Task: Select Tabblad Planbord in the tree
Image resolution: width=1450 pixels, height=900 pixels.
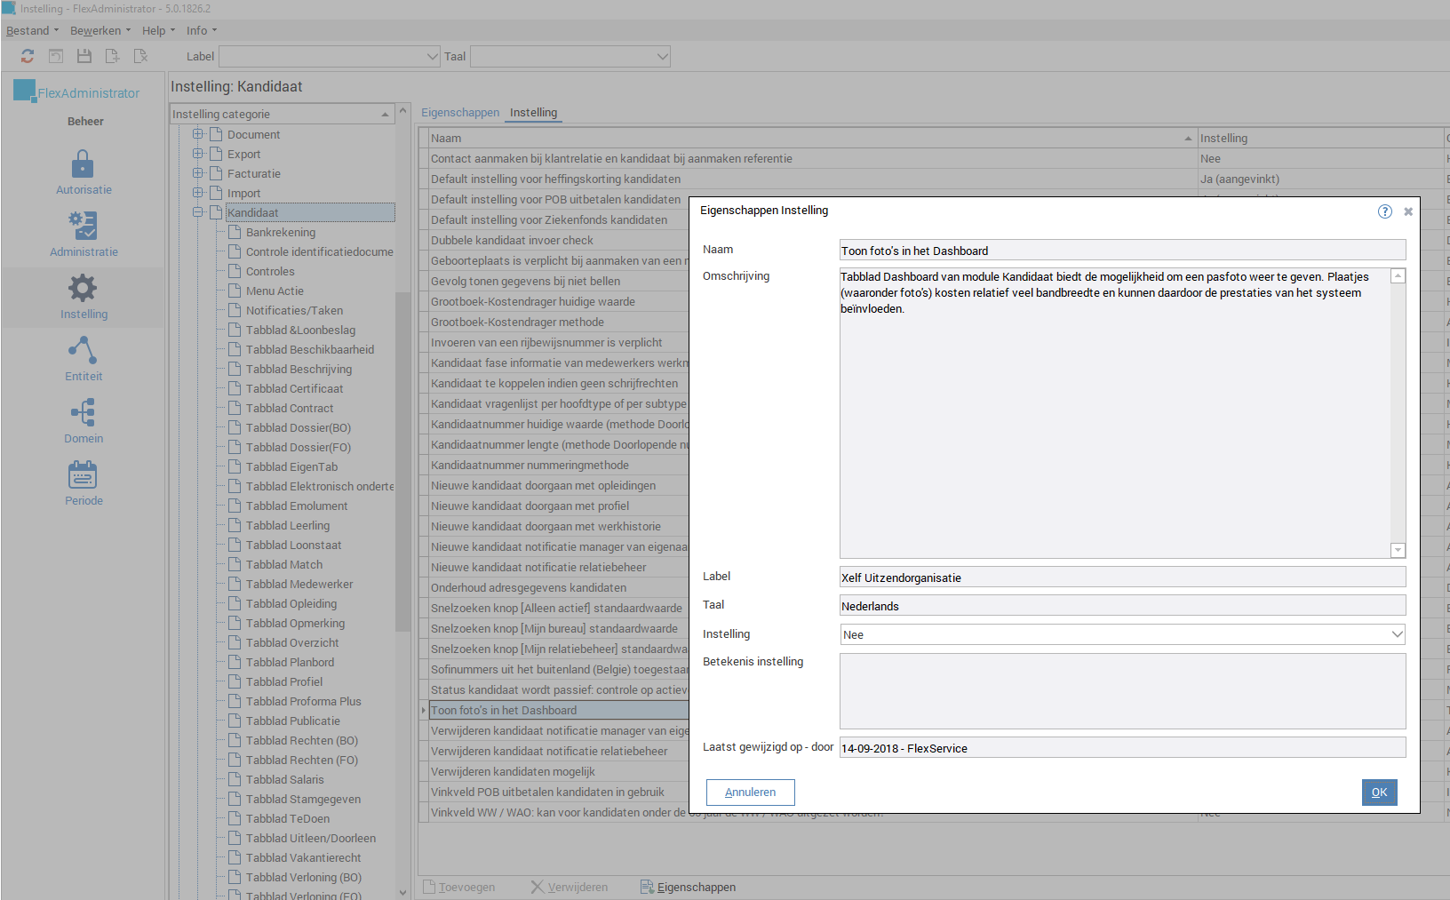Action: click(288, 662)
